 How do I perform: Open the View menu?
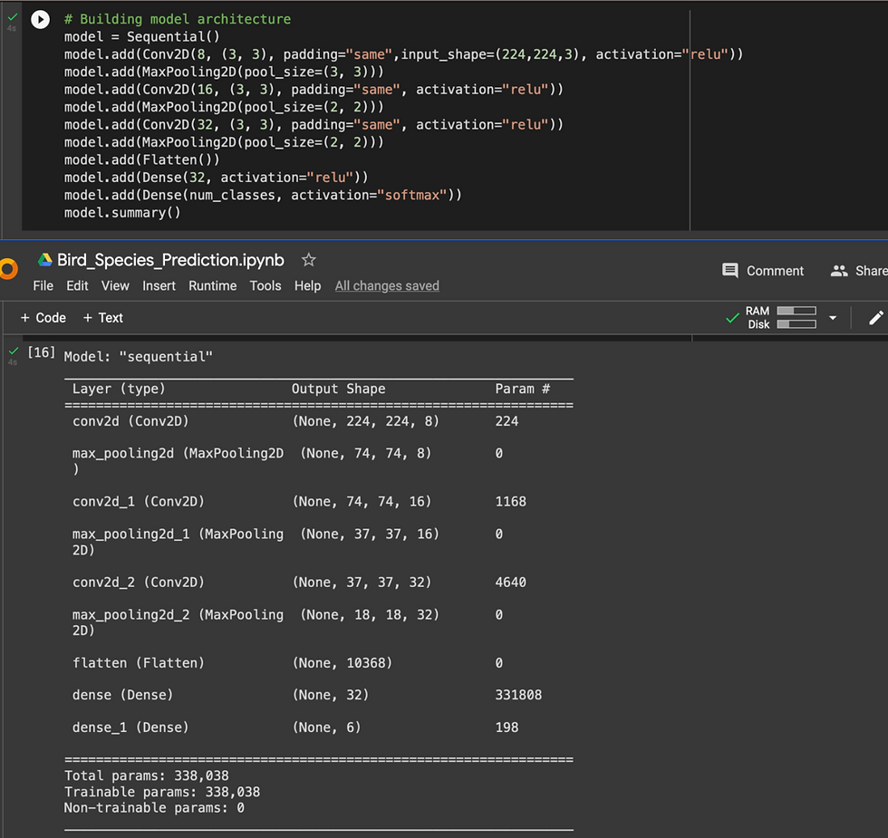[x=115, y=286]
